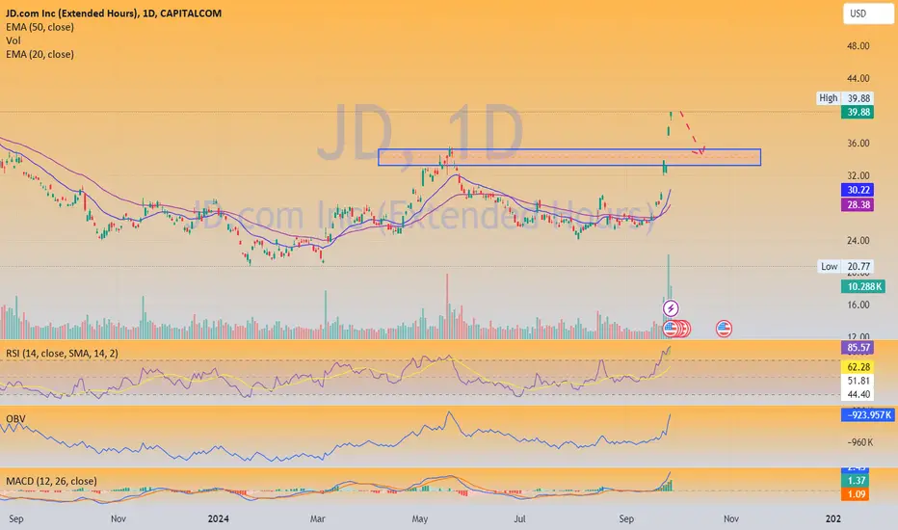Click the May label on the time axis

pos(420,518)
